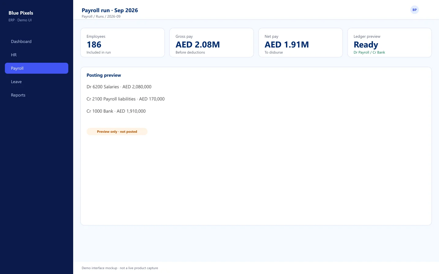Click the 'Included in run' caption
439x274 pixels.
click(99, 52)
